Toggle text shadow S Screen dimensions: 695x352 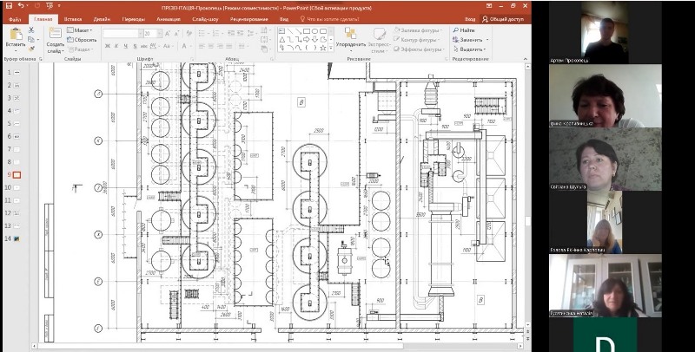(135, 46)
